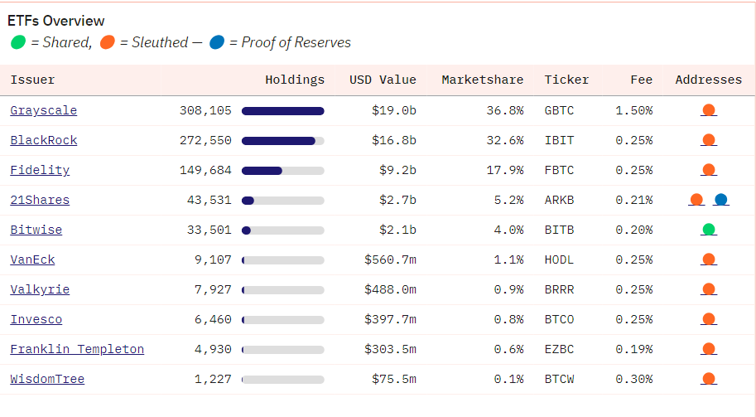
Task: Click Grayscale's holdings progress bar
Action: click(282, 111)
